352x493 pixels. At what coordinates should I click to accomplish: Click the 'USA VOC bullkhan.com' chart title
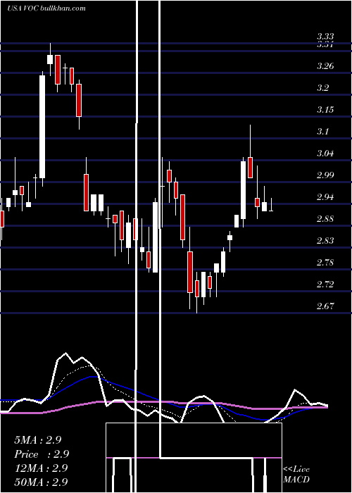pyautogui.click(x=46, y=8)
